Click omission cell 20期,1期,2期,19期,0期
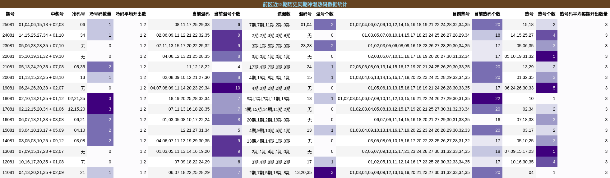The height and width of the screenshot is (178, 610). (x=269, y=120)
